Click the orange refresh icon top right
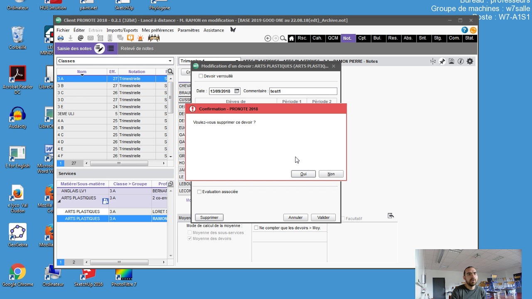Image resolution: width=532 pixels, height=299 pixels. [473, 30]
